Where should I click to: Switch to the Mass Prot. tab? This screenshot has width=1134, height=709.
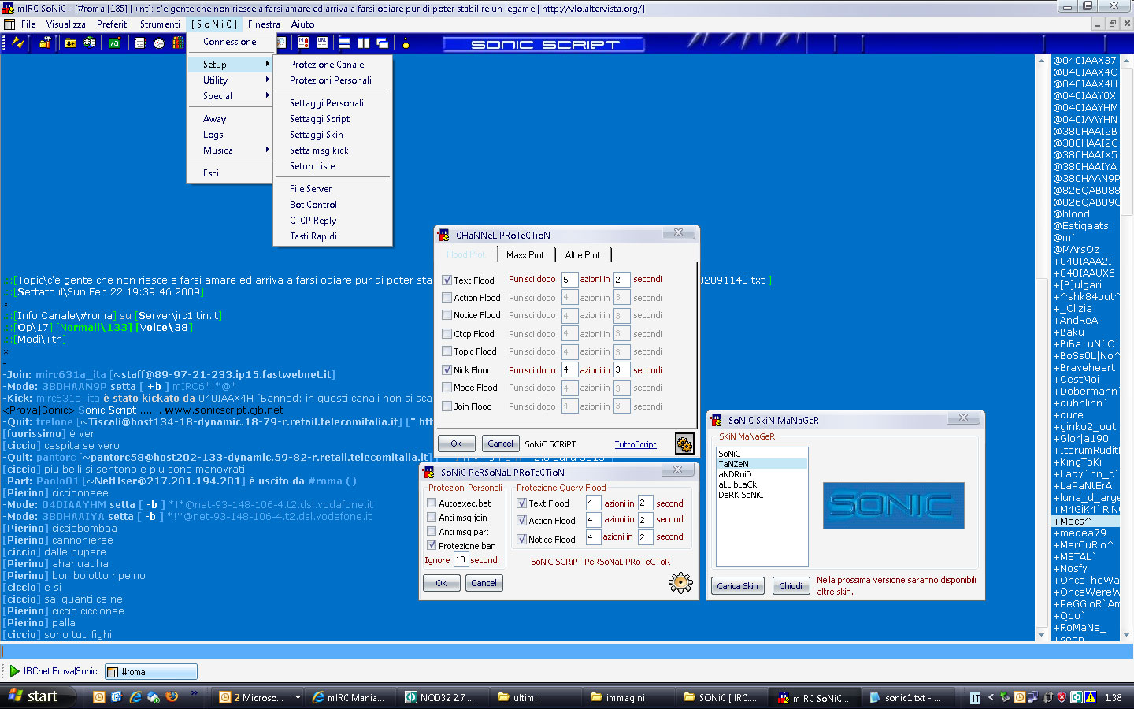coord(525,255)
